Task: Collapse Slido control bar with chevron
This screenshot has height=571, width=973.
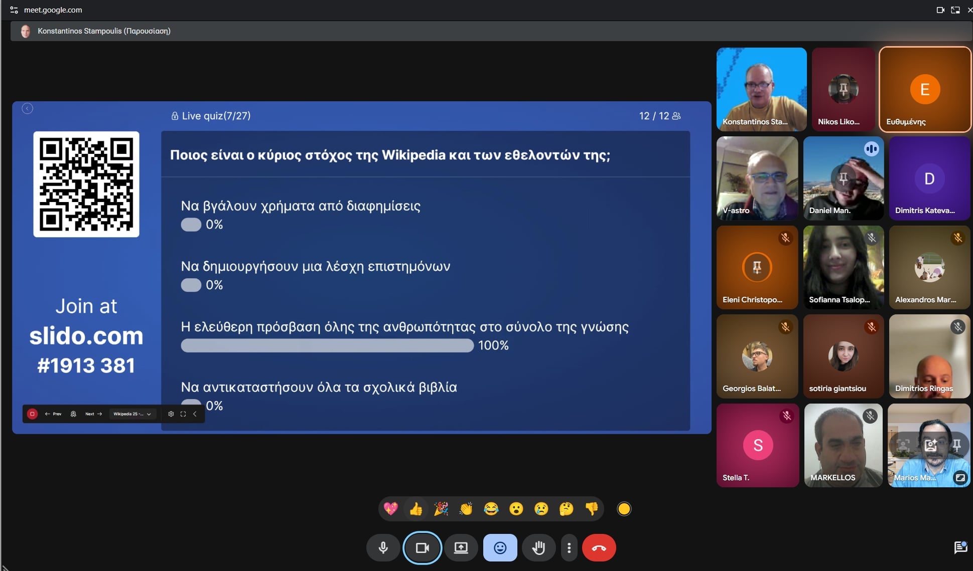Action: click(x=195, y=414)
